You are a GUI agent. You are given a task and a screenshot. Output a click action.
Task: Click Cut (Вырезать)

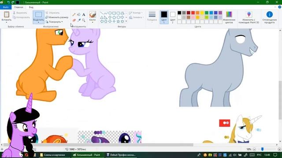[20, 13]
